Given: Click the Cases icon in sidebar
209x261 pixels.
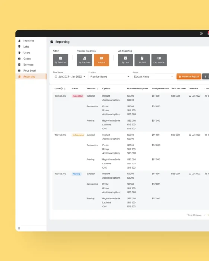Looking at the screenshot, I should pyautogui.click(x=19, y=59).
